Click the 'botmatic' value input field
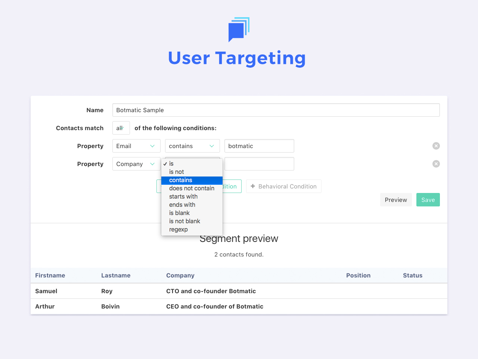This screenshot has height=359, width=478. [x=259, y=146]
